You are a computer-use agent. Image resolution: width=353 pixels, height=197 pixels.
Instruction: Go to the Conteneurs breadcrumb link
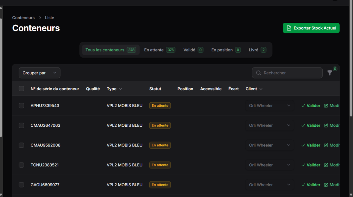pyautogui.click(x=23, y=18)
